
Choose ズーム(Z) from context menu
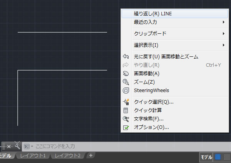click(x=175, y=82)
